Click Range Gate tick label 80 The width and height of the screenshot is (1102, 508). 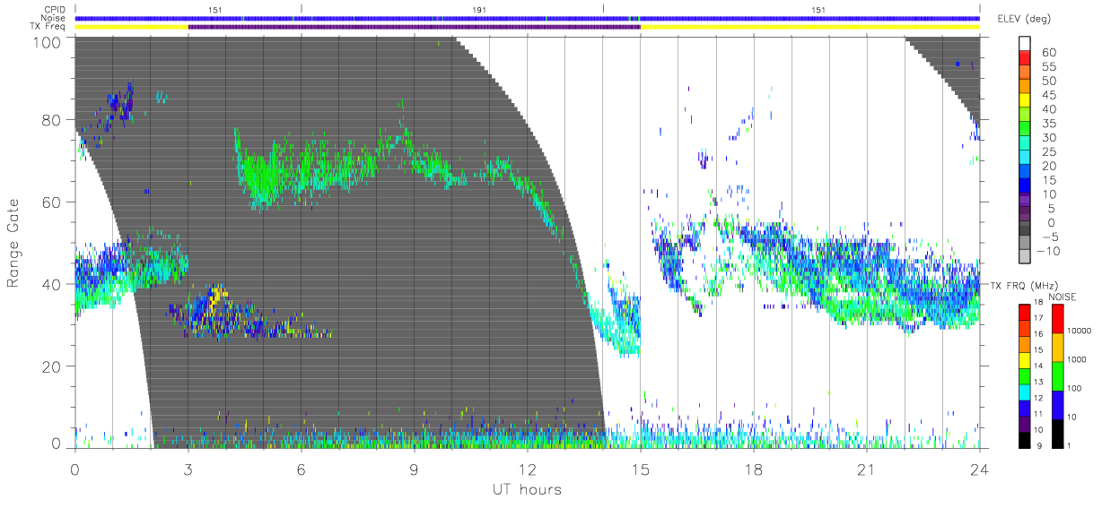52,119
